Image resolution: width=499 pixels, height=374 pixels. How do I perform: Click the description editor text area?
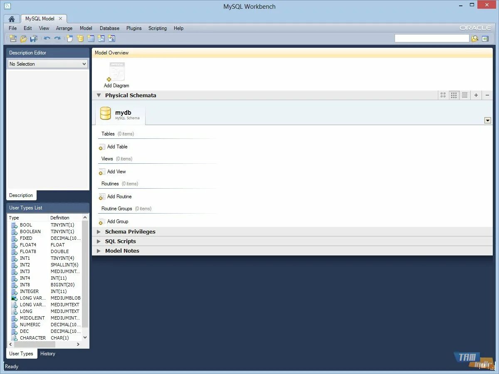(x=48, y=130)
